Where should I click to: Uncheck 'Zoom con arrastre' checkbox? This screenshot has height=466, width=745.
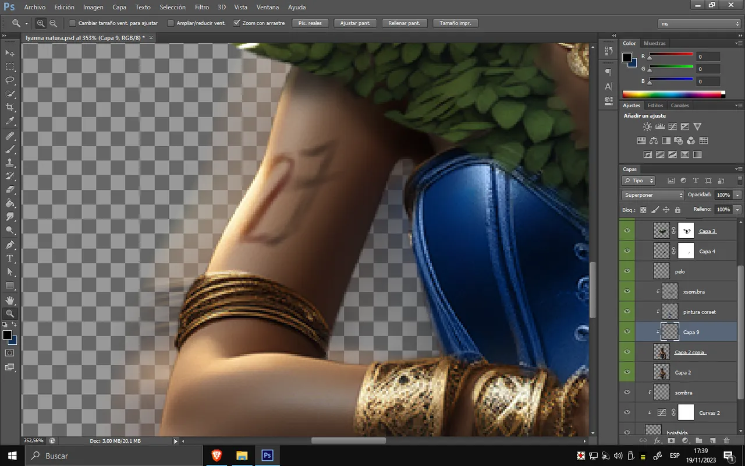click(237, 23)
